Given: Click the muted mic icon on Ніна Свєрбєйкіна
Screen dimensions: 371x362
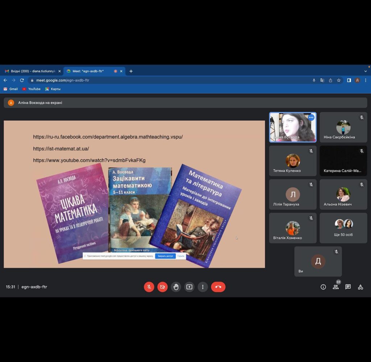Looking at the screenshot, I should (362, 117).
